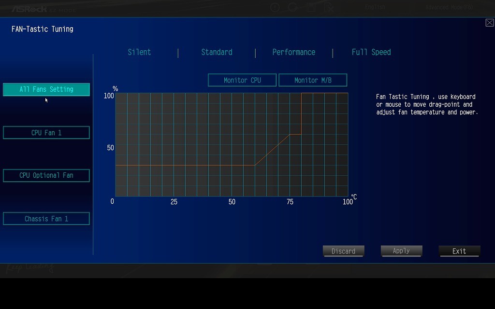Select curve drag-point at 80°C and 100%
Image resolution: width=495 pixels, height=309 pixels.
(x=302, y=93)
